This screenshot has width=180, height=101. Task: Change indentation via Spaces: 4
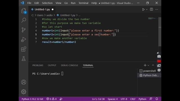(x=112, y=99)
